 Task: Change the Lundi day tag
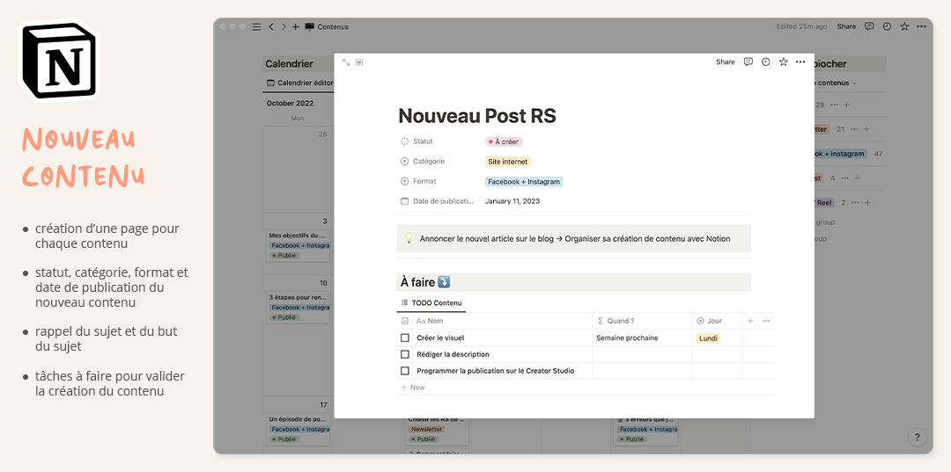pyautogui.click(x=708, y=338)
